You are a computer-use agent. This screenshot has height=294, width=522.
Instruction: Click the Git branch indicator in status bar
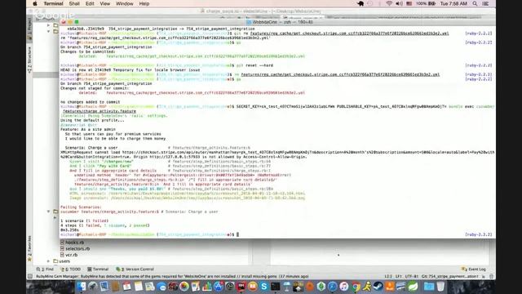point(449,276)
